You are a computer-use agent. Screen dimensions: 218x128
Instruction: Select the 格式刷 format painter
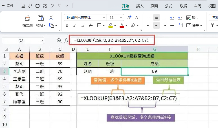[x=28, y=21]
